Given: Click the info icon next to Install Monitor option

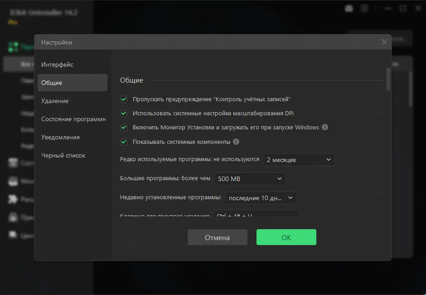Looking at the screenshot, I should [324, 128].
